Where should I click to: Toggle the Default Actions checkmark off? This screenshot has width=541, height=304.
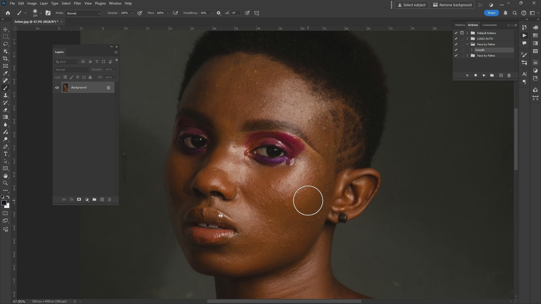[x=456, y=33]
